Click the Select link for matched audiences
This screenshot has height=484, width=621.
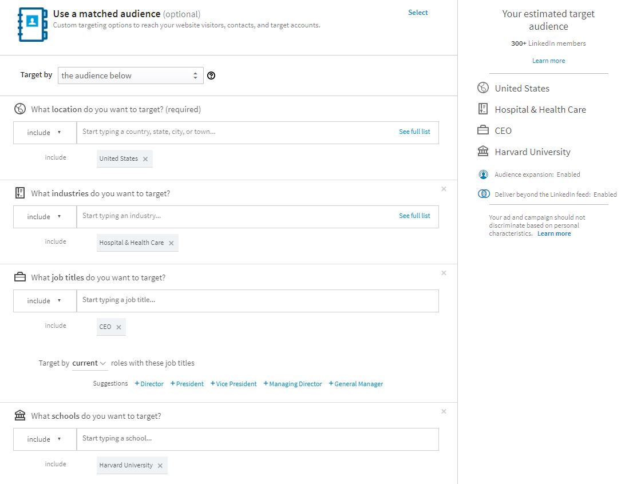(x=418, y=12)
